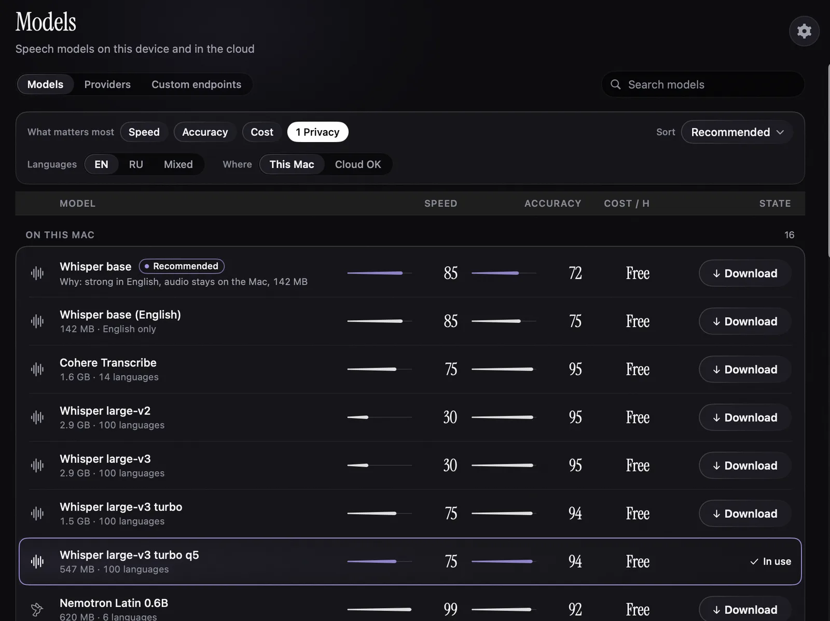Download the Whisper base model

[745, 273]
